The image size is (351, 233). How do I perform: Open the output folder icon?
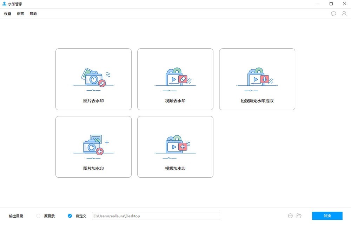299,216
